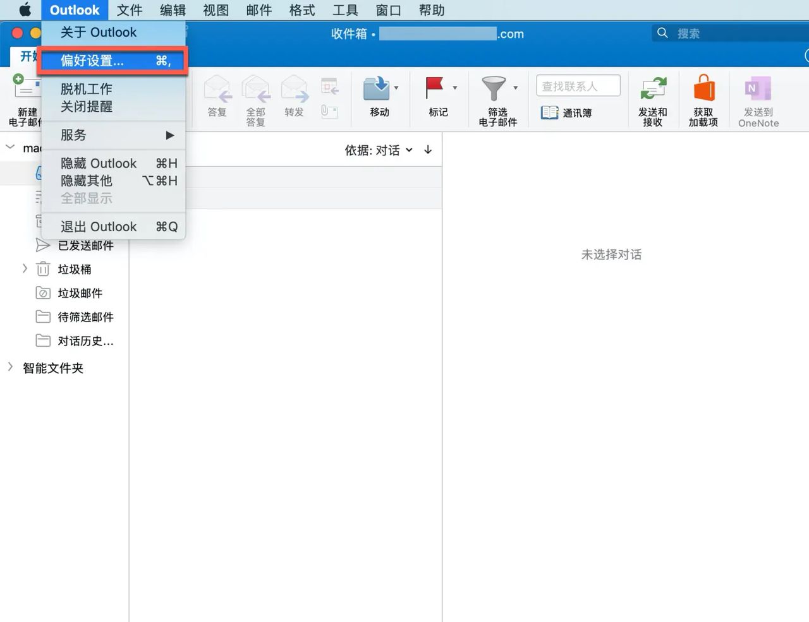Click the 查找联系人 input field
Viewport: 809px width, 622px height.
(578, 86)
